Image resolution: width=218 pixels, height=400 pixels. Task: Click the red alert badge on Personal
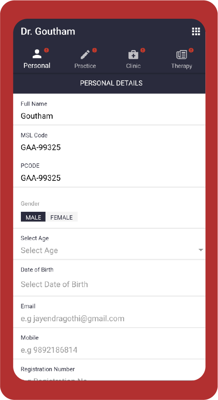pyautogui.click(x=47, y=50)
